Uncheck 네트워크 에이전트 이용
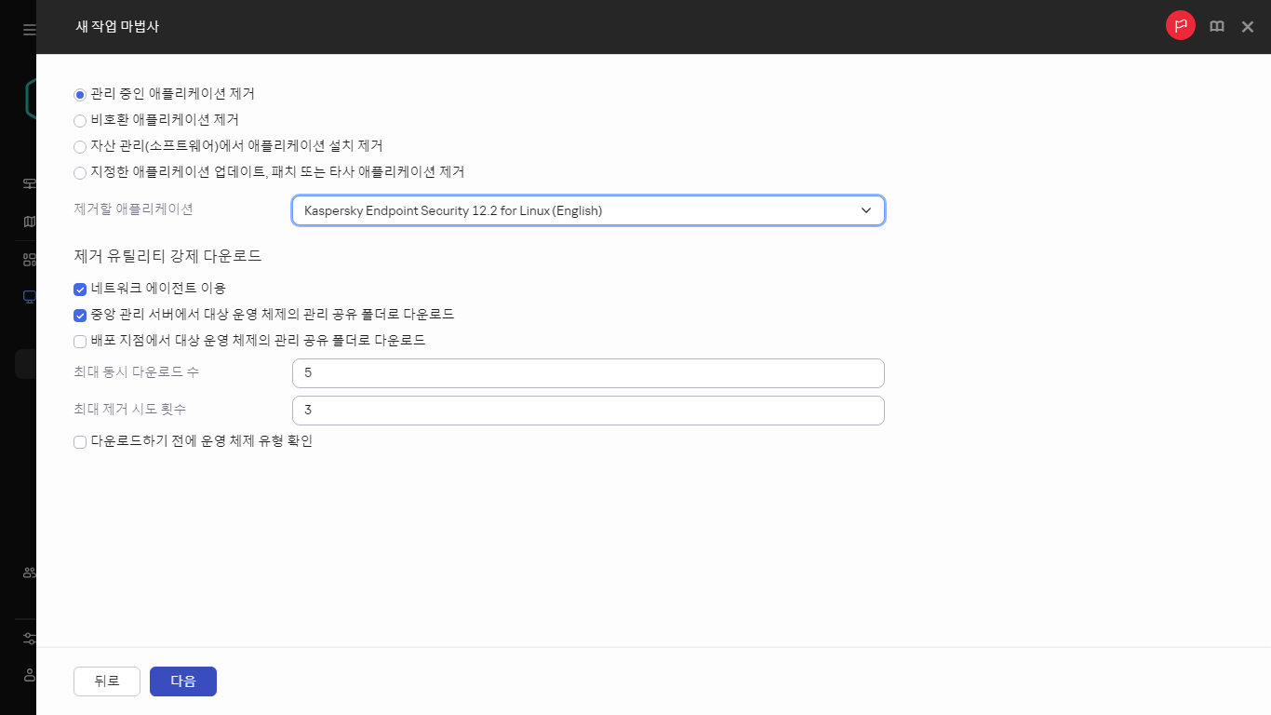1271x715 pixels. (80, 290)
